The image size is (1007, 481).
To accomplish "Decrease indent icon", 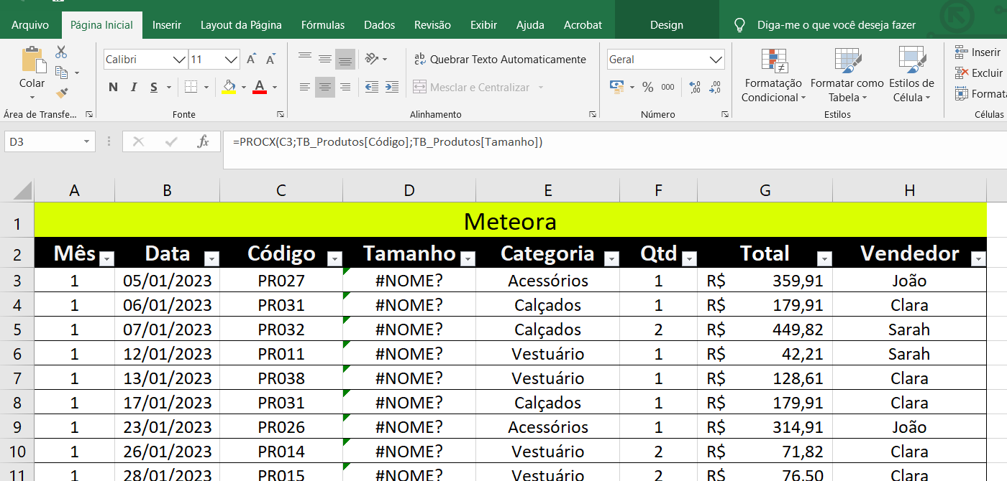I will click(x=372, y=87).
